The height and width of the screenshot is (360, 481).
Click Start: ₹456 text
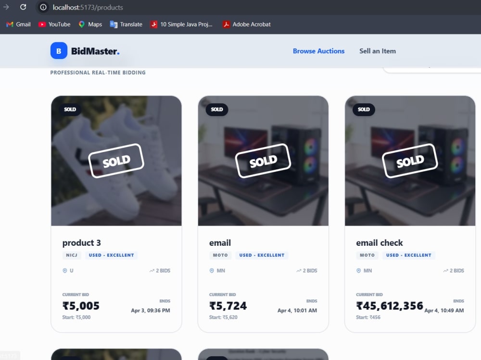(368, 317)
